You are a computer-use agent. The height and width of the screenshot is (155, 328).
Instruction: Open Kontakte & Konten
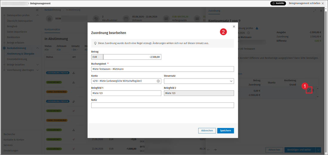point(14,140)
